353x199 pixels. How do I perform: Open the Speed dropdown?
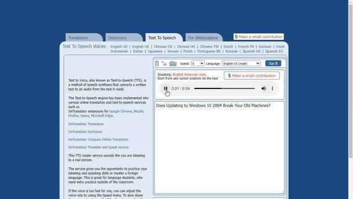coord(197,64)
